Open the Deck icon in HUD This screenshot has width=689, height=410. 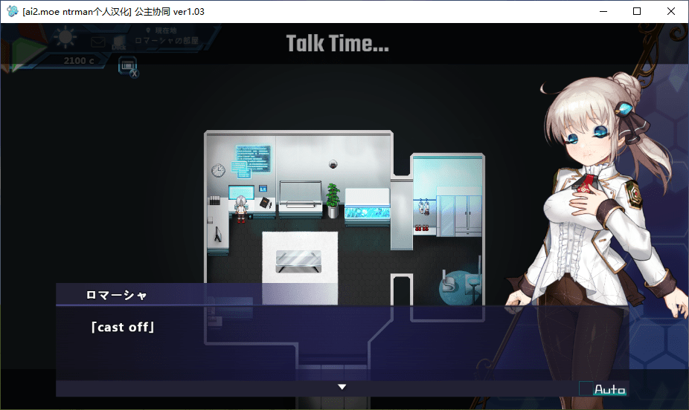(x=118, y=44)
